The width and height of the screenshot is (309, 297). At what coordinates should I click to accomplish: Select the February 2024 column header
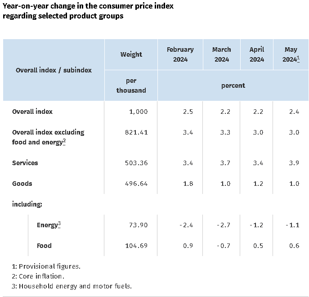click(x=180, y=54)
